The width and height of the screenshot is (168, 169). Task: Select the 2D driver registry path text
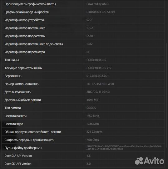click(x=124, y=148)
